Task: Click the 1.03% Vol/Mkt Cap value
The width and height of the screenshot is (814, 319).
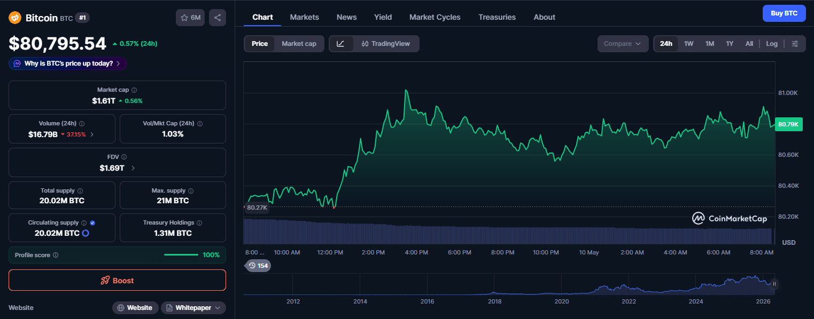Action: pyautogui.click(x=173, y=134)
